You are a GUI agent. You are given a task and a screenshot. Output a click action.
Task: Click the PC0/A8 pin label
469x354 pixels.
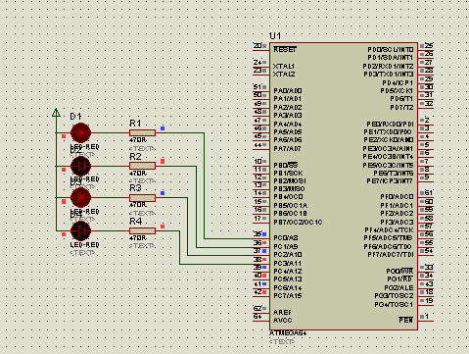286,238
